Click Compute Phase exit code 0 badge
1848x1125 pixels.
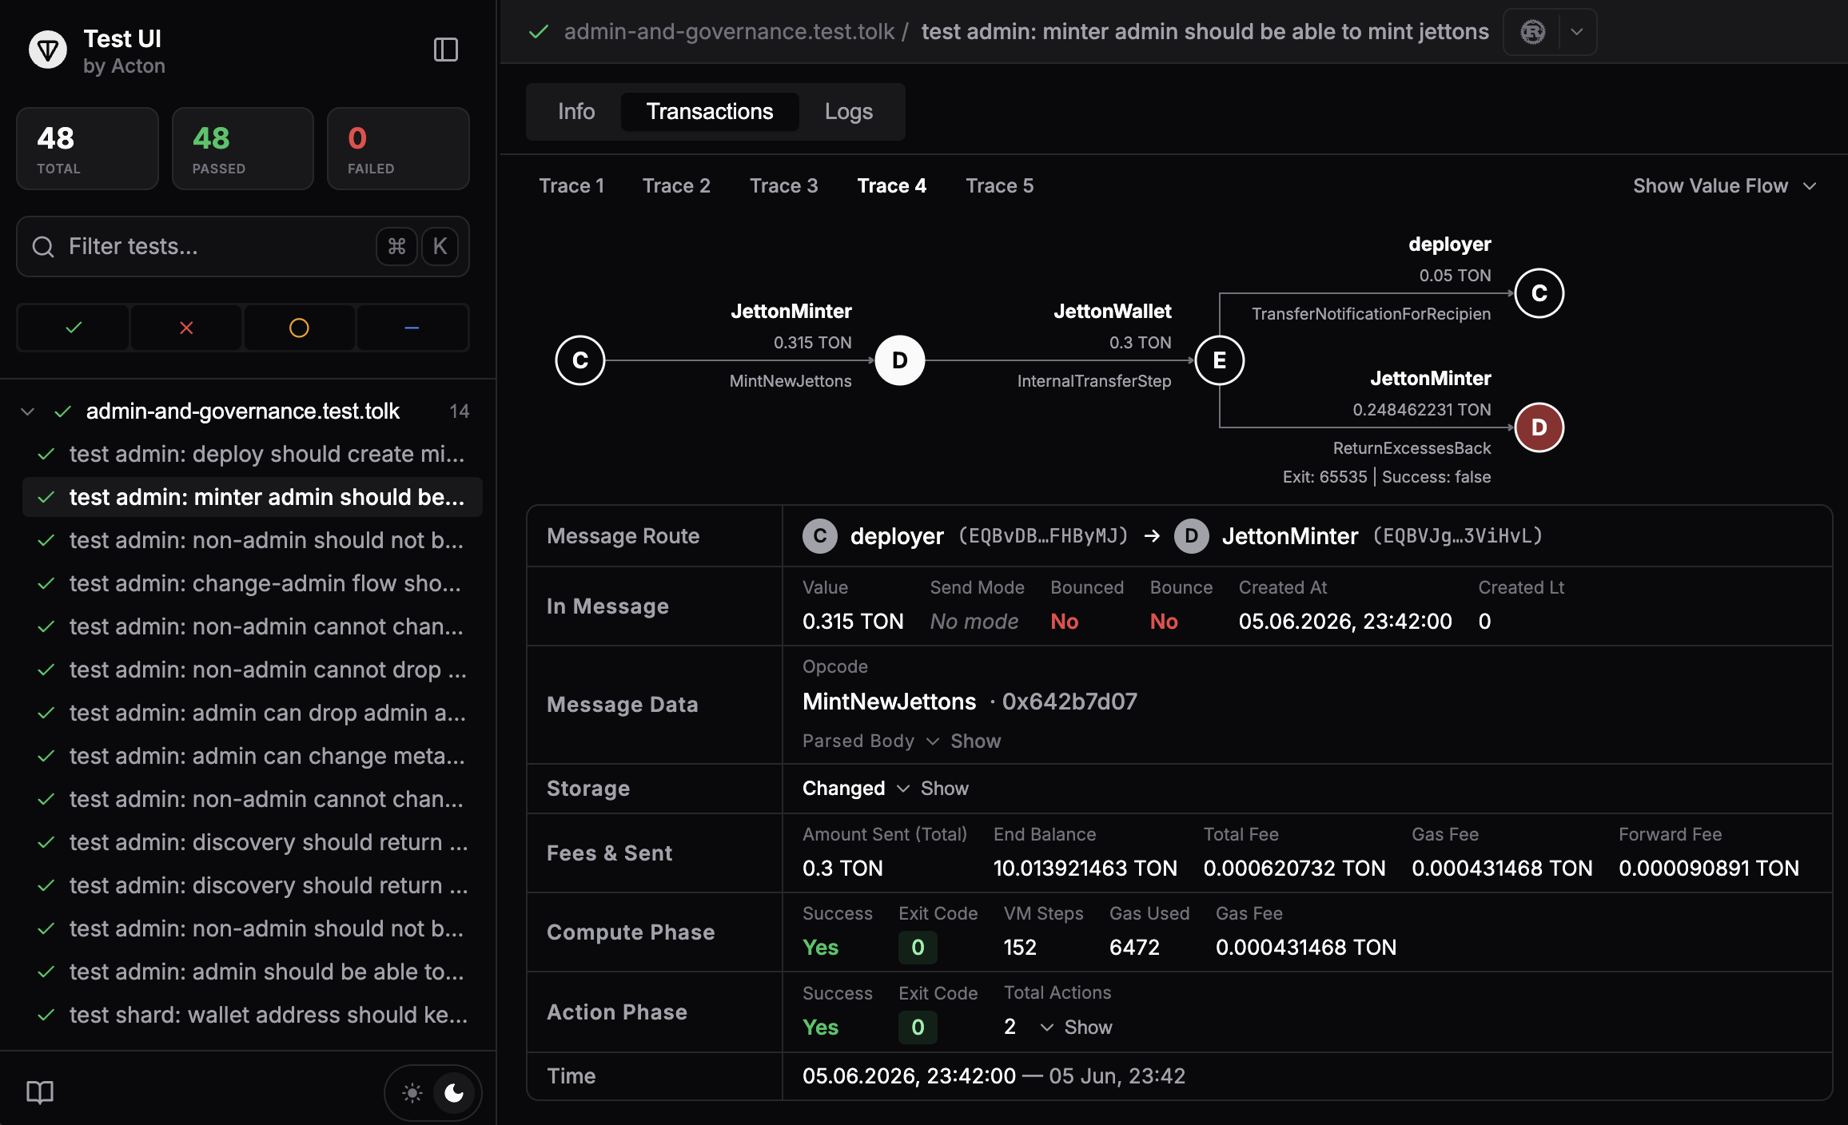(918, 948)
